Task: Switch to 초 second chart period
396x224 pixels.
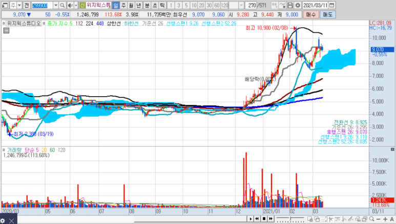Action: click(x=155, y=5)
